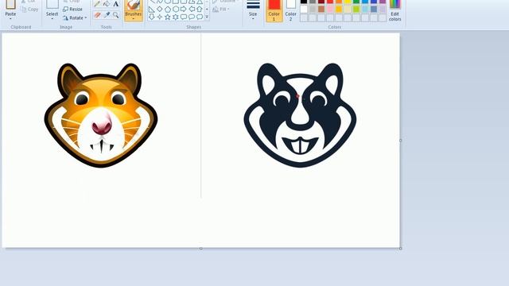The width and height of the screenshot is (509, 286).
Task: Pick the pink palette swatch
Action: (330, 9)
